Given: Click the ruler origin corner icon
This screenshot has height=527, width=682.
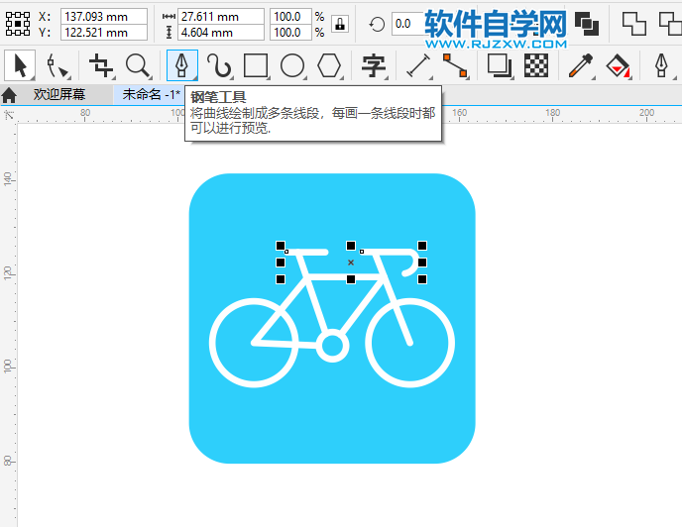Looking at the screenshot, I should tap(9, 116).
